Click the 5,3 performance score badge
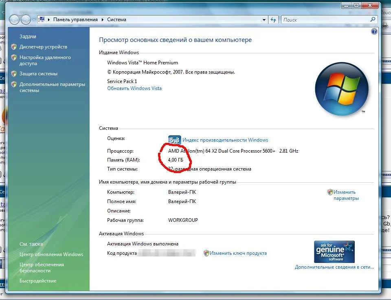The width and height of the screenshot is (391, 300). [175, 140]
